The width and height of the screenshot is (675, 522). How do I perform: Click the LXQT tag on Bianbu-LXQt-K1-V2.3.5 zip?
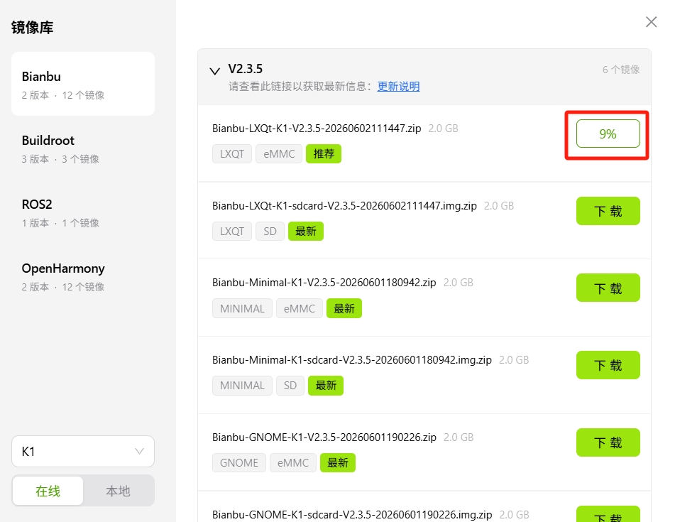tap(232, 153)
